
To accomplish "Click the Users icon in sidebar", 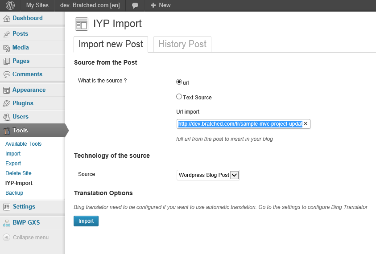I will point(7,117).
